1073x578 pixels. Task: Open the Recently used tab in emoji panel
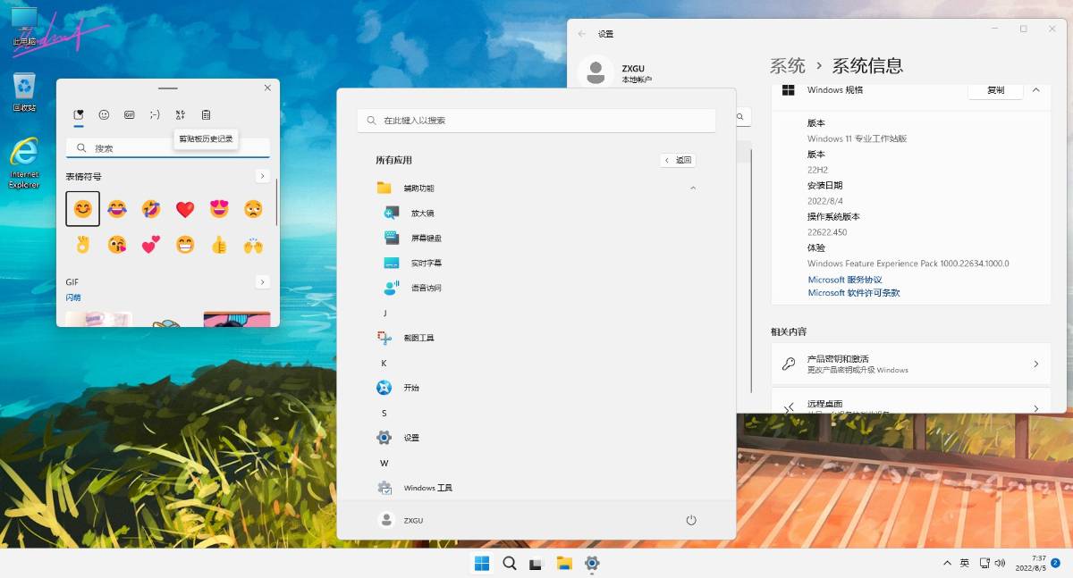point(79,114)
